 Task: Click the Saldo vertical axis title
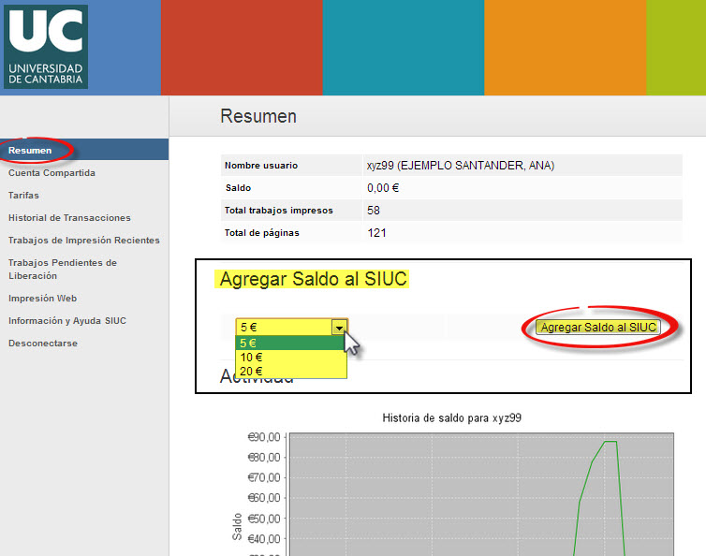pyautogui.click(x=237, y=527)
